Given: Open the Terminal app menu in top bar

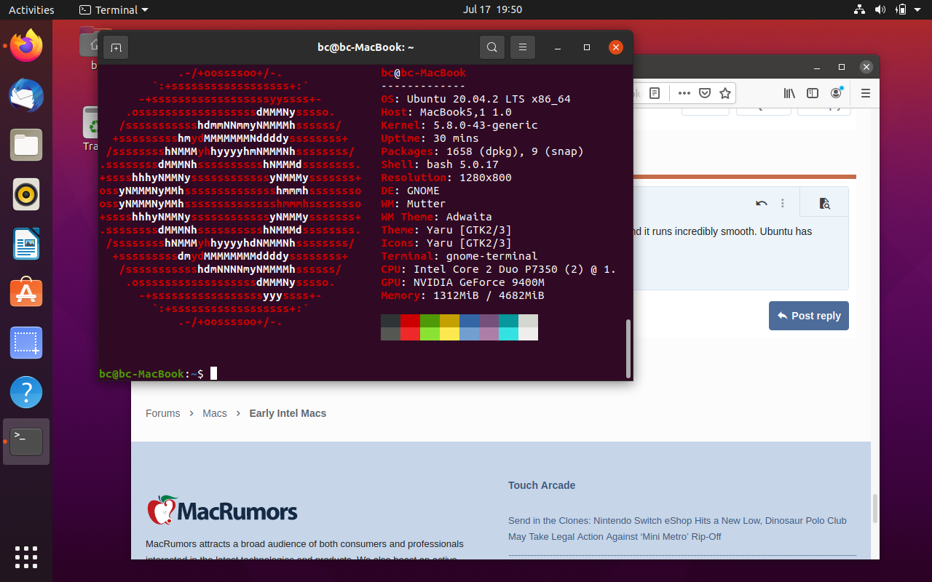Looking at the screenshot, I should click(114, 9).
